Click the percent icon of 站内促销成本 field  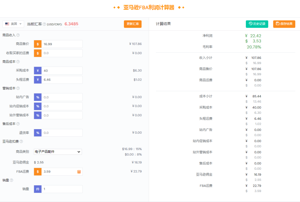(x=38, y=106)
